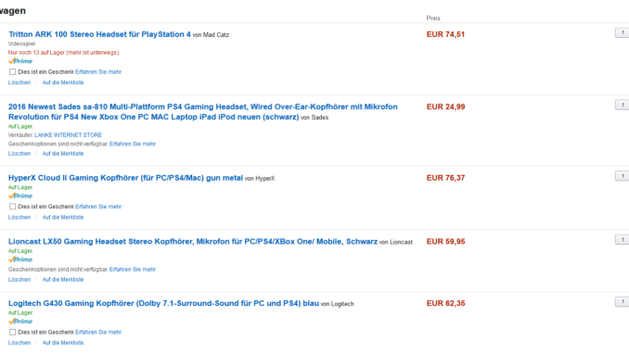Open seller LANKE INTERNET STORE link
This screenshot has width=629, height=353.
coord(69,135)
